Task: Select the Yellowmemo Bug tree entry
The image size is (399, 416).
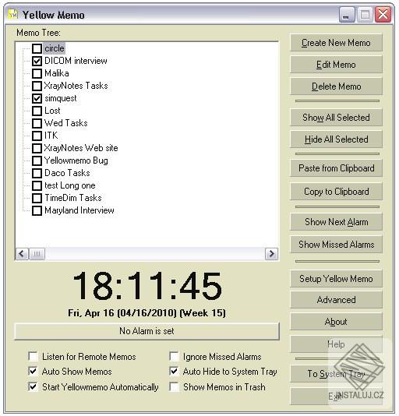Action: [x=76, y=160]
